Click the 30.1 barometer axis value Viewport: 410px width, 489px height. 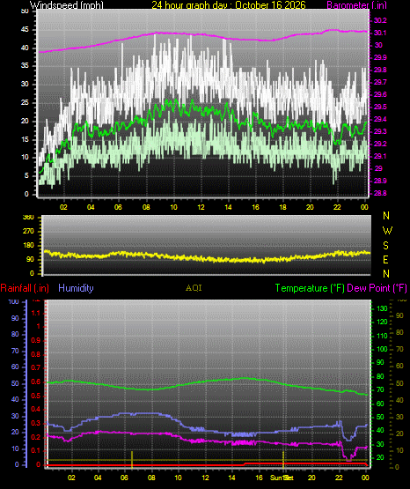tap(380, 33)
